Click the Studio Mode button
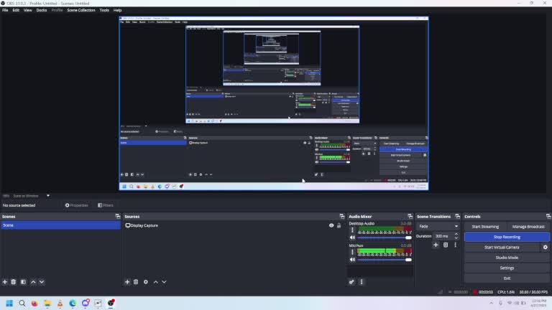552x310 pixels. point(507,258)
